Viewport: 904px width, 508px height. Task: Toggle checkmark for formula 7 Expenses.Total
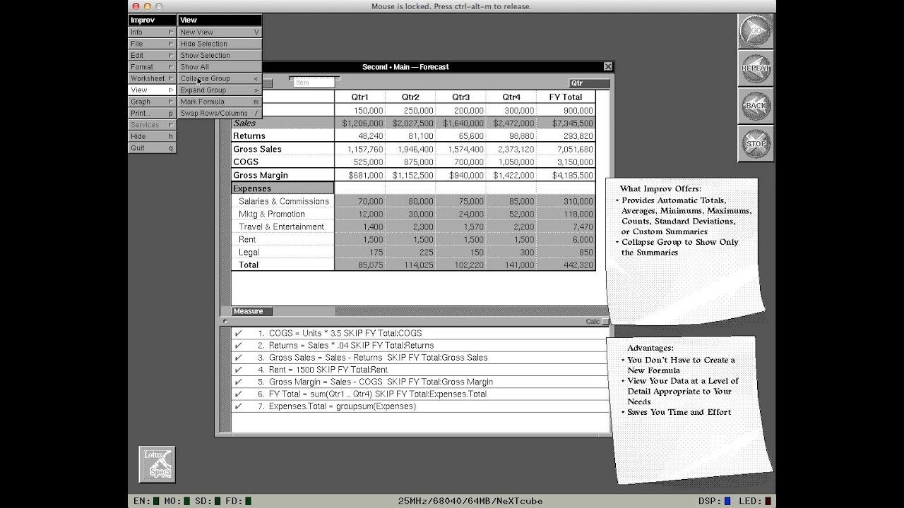[238, 406]
